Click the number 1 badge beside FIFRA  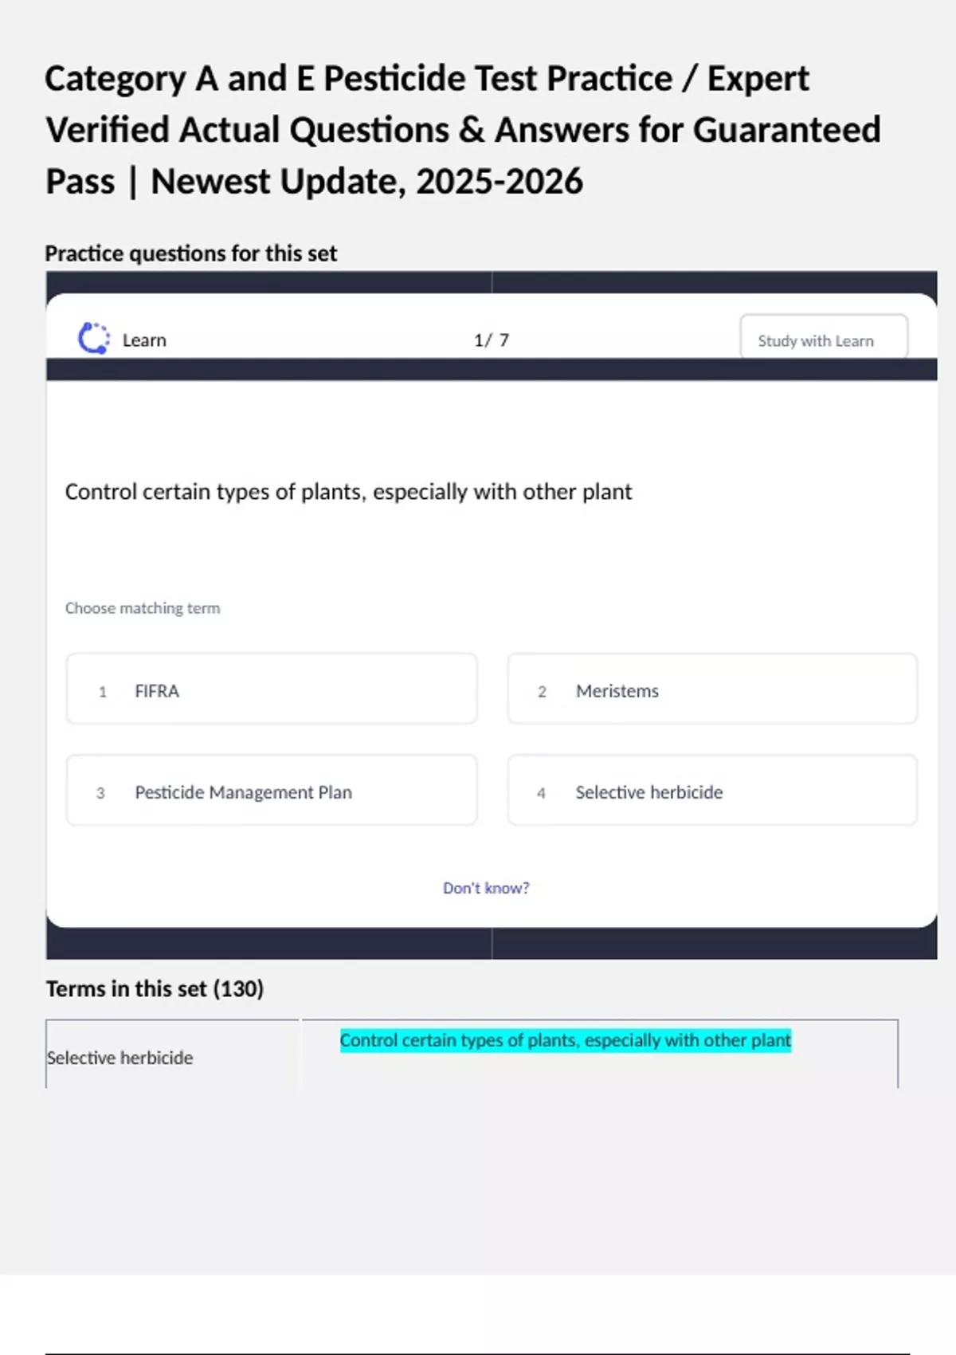pos(102,692)
